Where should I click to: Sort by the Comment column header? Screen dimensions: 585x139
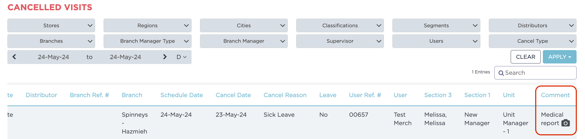coord(555,95)
